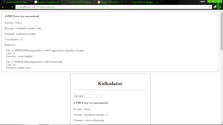
Task: Focus the address bar URL
Action: coord(113,7)
